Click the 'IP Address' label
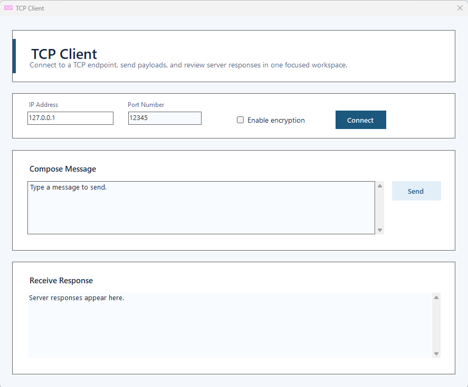This screenshot has width=468, height=387. pyautogui.click(x=44, y=105)
